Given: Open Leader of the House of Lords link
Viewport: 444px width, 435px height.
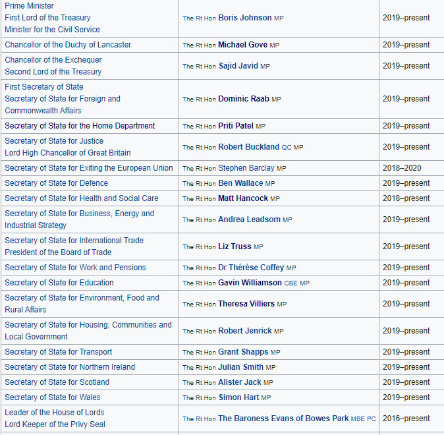Looking at the screenshot, I should tap(55, 413).
